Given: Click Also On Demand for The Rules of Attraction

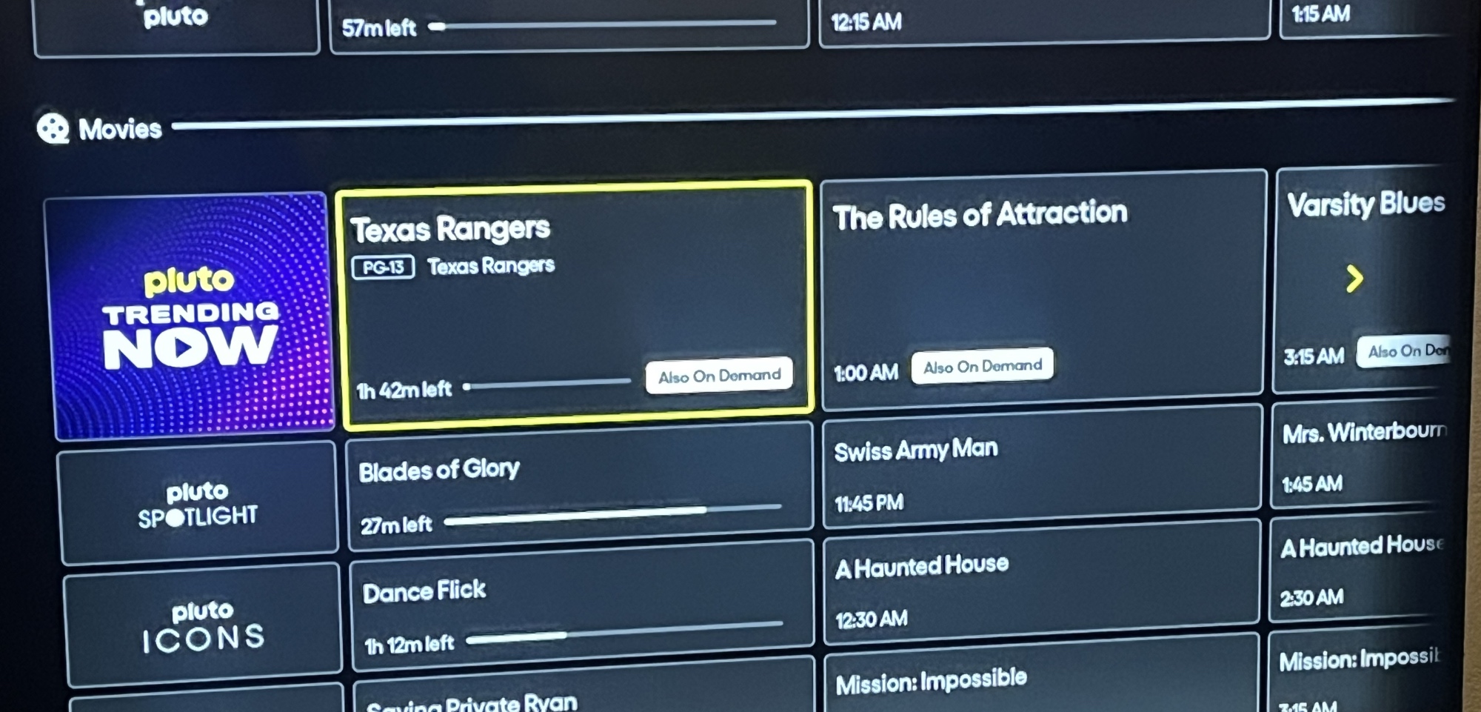Looking at the screenshot, I should 982,366.
